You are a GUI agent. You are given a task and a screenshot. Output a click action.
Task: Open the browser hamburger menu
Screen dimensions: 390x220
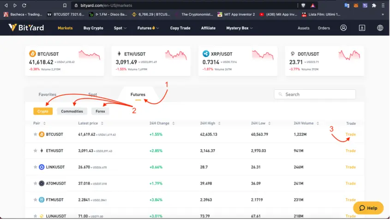(x=383, y=5)
